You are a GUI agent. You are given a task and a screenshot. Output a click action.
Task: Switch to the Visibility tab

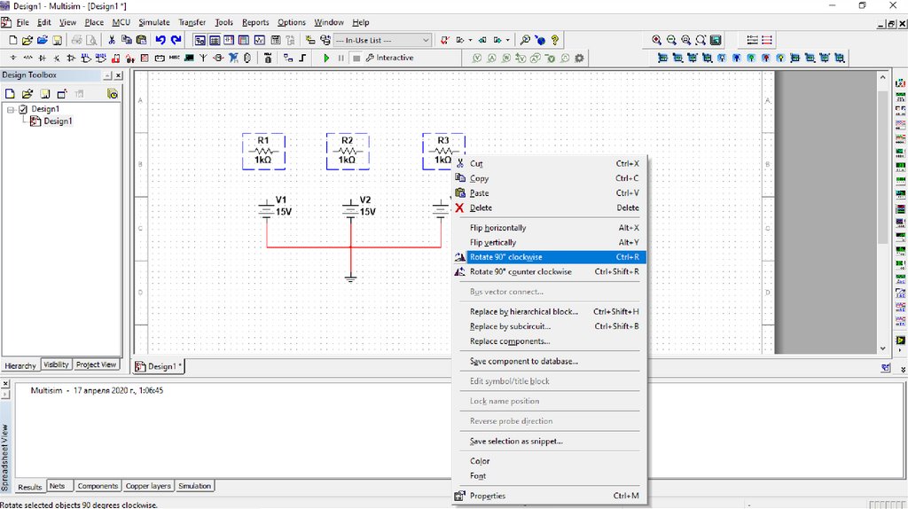pos(56,365)
